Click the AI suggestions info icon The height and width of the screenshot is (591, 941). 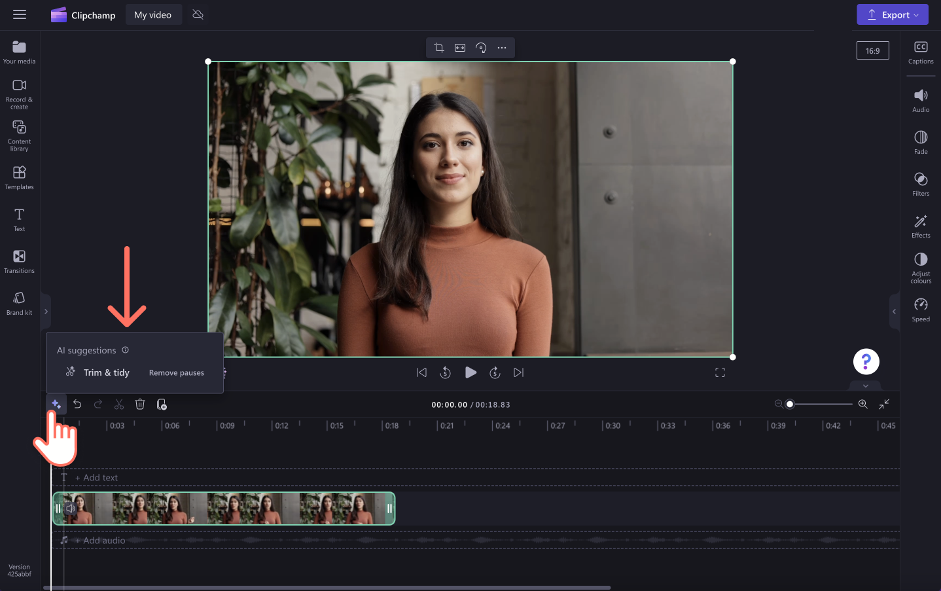pyautogui.click(x=125, y=350)
